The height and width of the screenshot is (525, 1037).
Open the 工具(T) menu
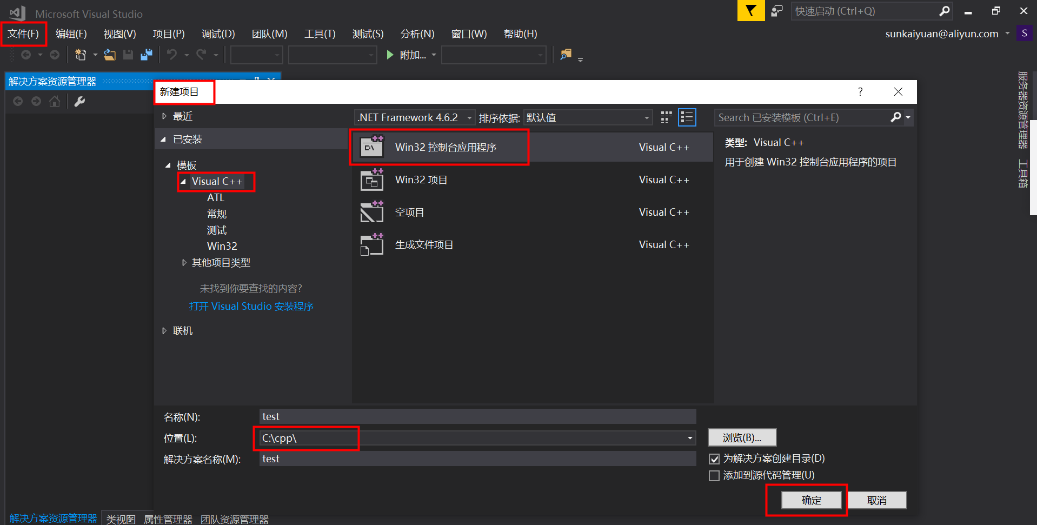(x=320, y=34)
